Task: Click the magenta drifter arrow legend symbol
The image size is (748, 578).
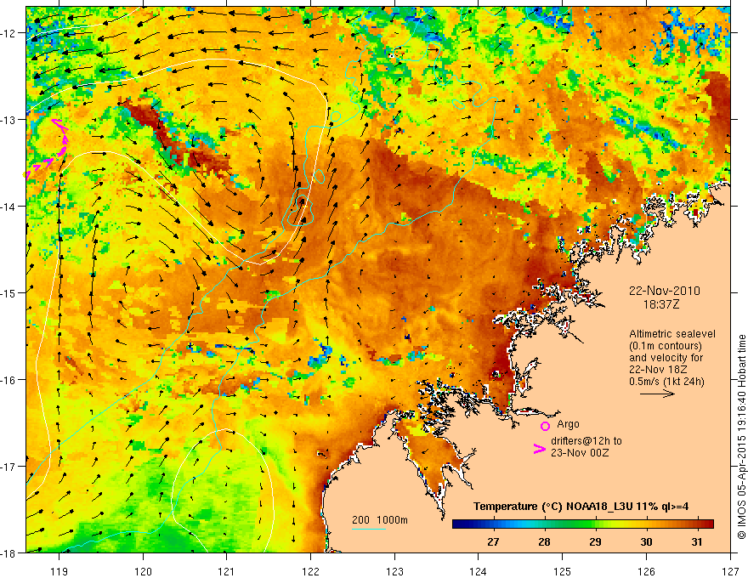Action: tap(540, 449)
